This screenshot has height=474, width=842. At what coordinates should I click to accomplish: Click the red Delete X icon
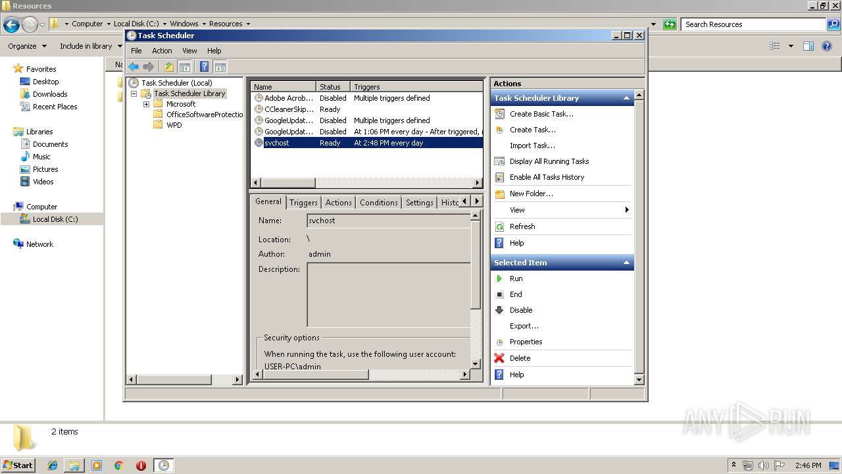[x=499, y=358]
